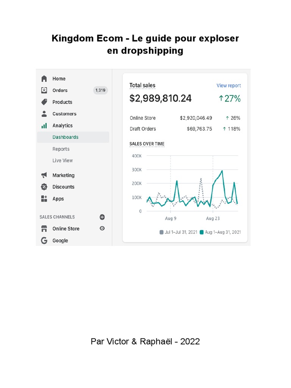Click the Customers person icon
291x388 pixels.
click(44, 114)
